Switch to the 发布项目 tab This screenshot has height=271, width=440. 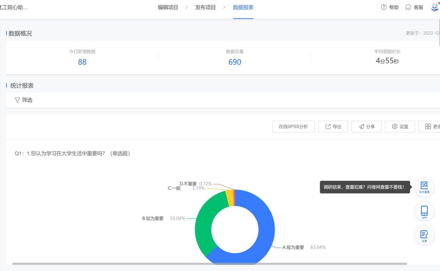[205, 7]
